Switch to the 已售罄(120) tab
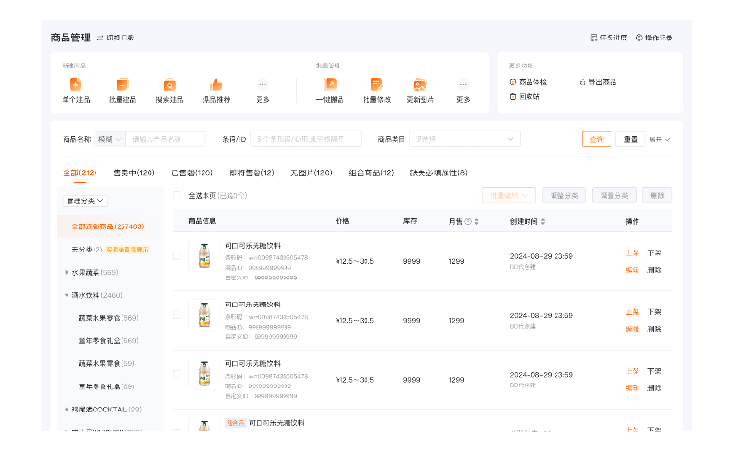The height and width of the screenshot is (451, 733). [192, 173]
